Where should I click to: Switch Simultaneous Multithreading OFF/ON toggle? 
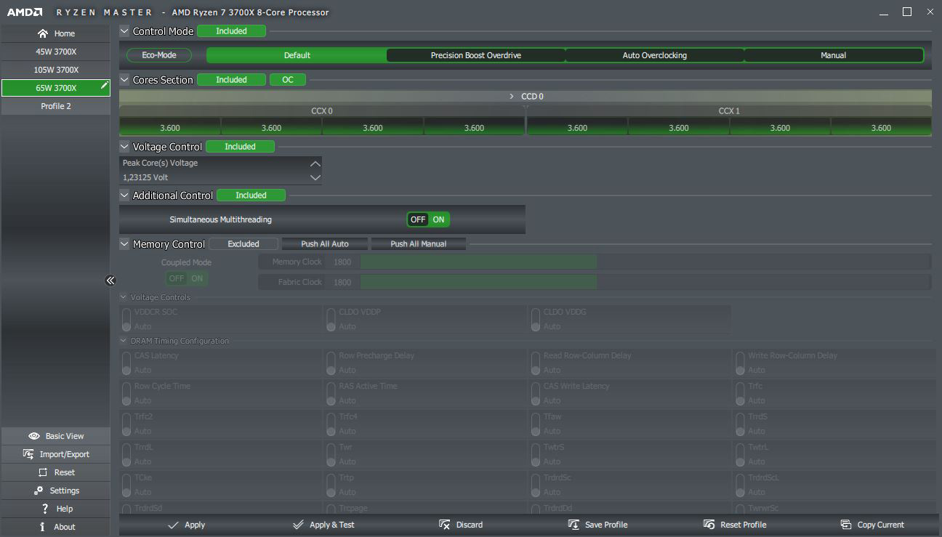pyautogui.click(x=428, y=219)
